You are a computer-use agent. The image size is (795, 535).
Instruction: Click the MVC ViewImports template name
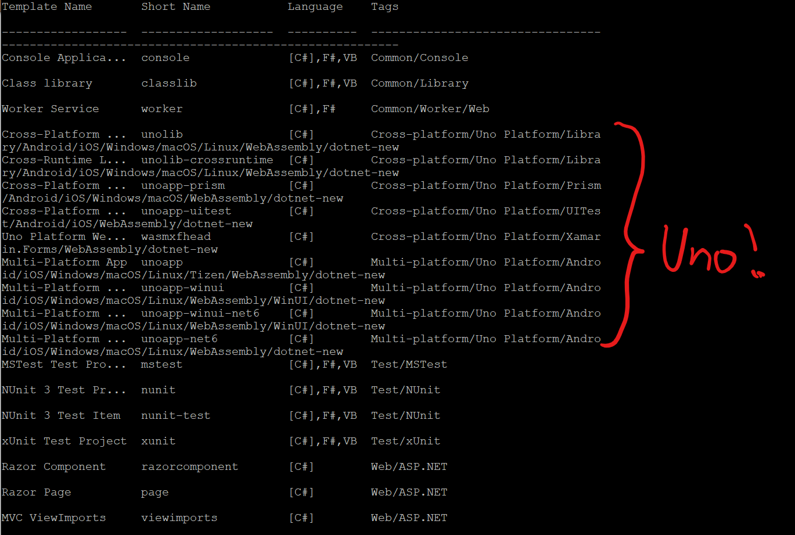(x=54, y=518)
